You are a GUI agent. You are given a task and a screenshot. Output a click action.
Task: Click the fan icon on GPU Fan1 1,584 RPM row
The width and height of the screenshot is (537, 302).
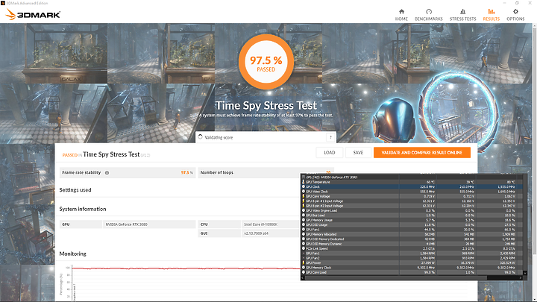[304, 254]
